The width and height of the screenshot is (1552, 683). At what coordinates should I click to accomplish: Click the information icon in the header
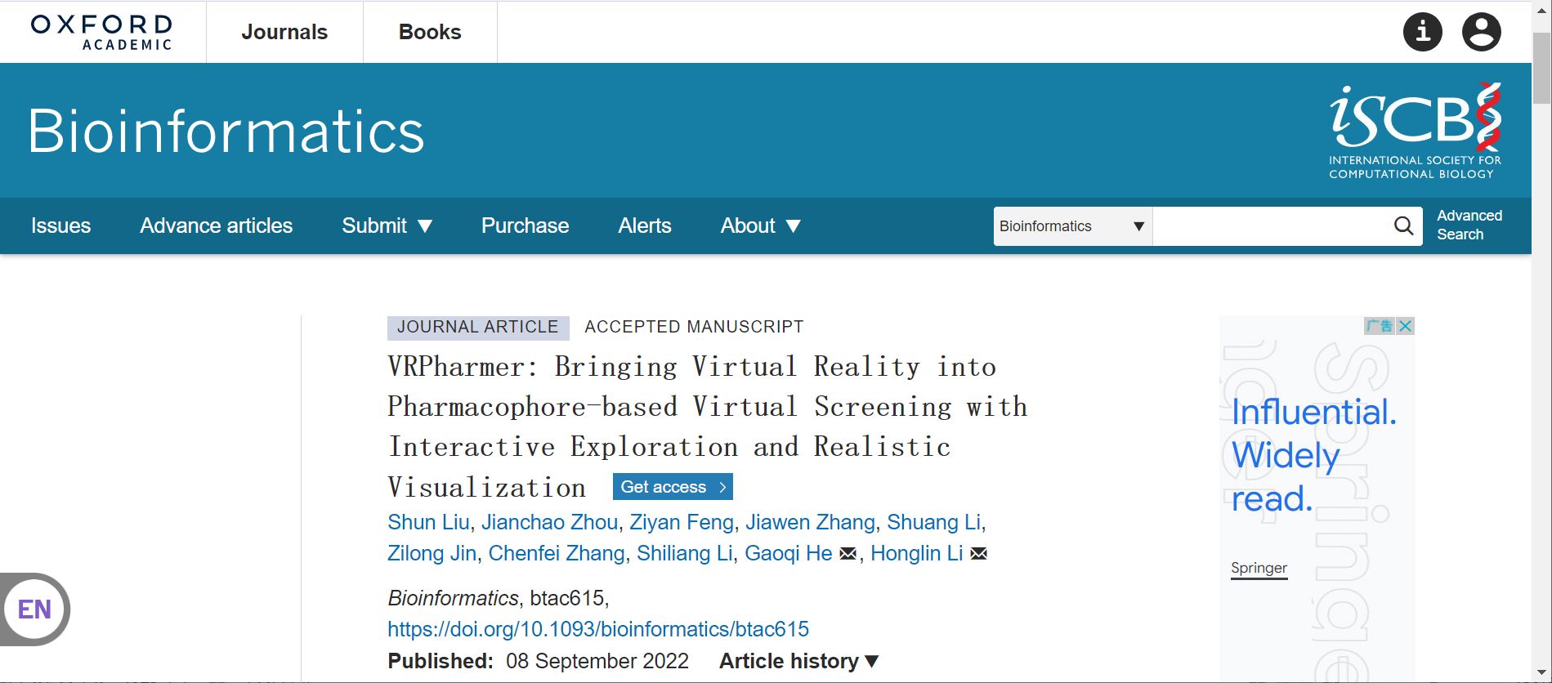1422,33
